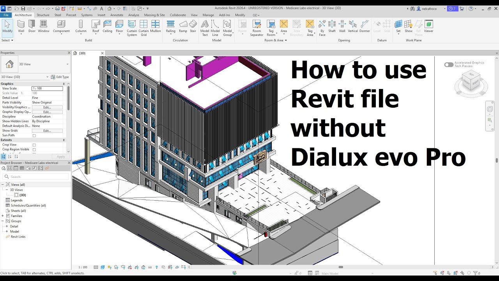This screenshot has height=281, width=499.
Task: Open the Structure ribbon tab
Action: coord(43,15)
